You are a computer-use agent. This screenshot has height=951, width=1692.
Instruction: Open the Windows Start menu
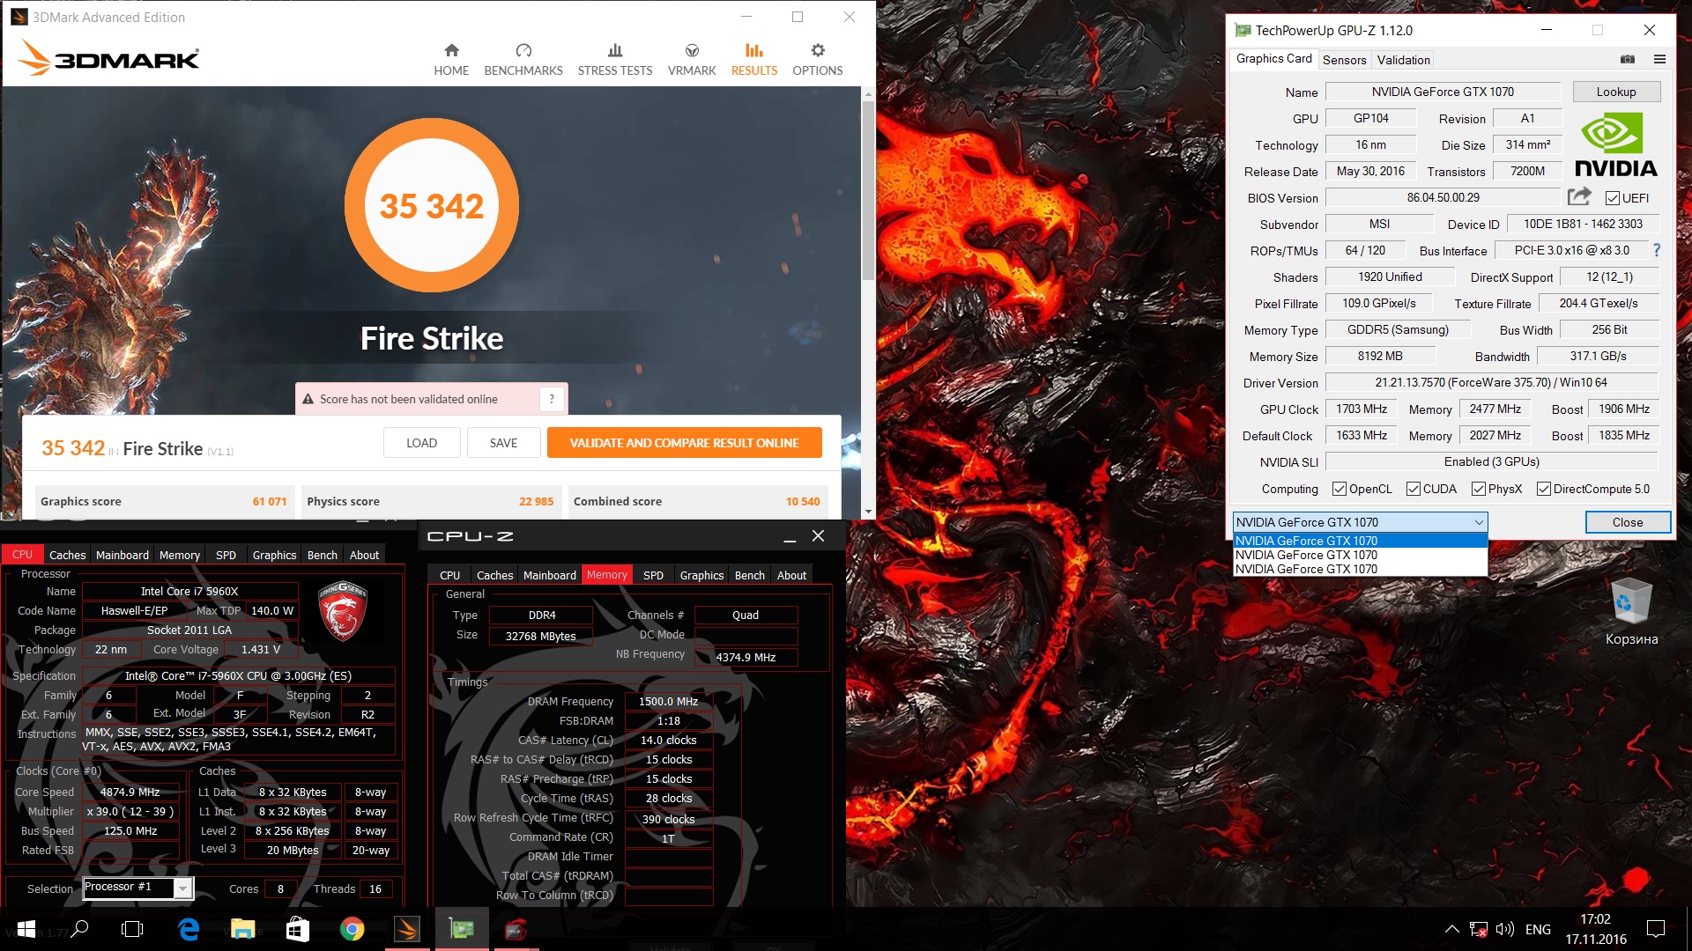(26, 929)
